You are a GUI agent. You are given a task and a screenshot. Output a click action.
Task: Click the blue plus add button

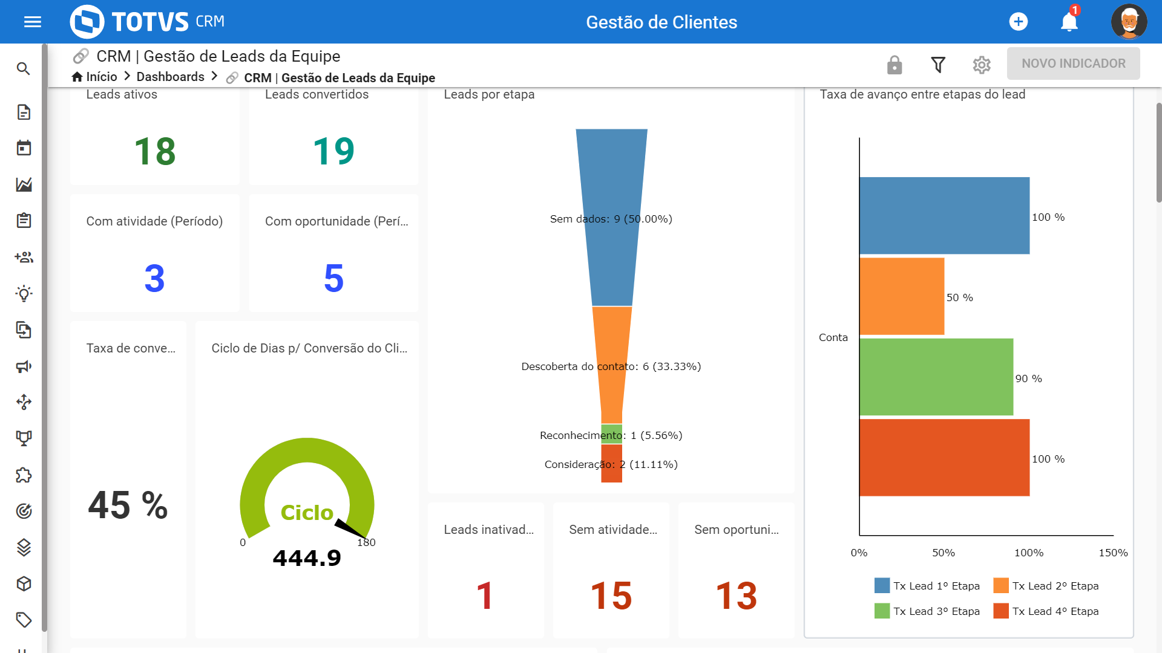tap(1019, 22)
